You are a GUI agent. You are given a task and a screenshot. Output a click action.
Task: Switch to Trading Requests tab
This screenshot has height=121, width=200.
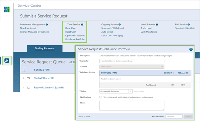pyautogui.click(x=45, y=48)
